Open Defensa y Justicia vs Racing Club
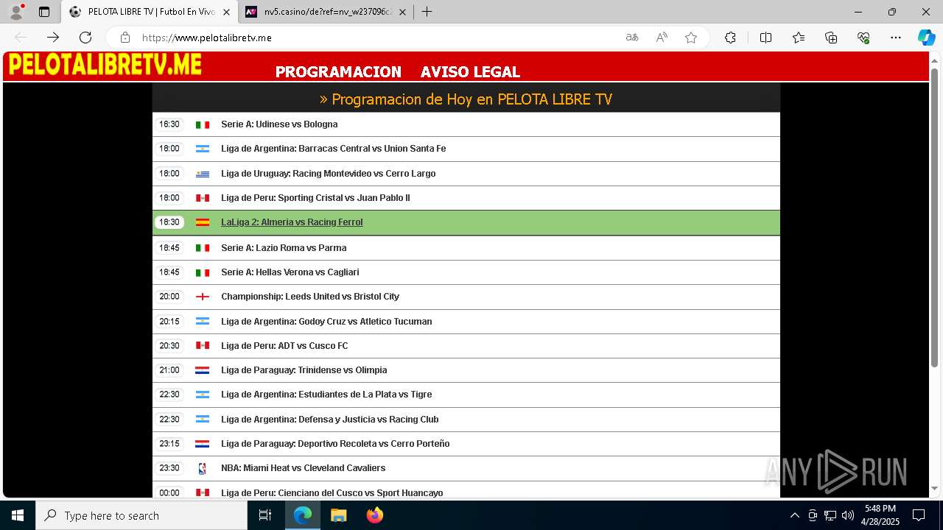The width and height of the screenshot is (943, 530). pyautogui.click(x=329, y=420)
